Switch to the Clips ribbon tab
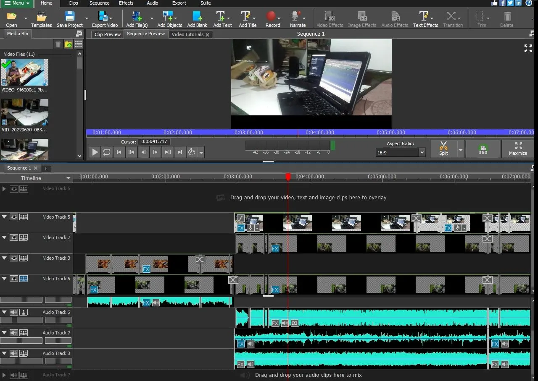538x381 pixels. click(73, 3)
